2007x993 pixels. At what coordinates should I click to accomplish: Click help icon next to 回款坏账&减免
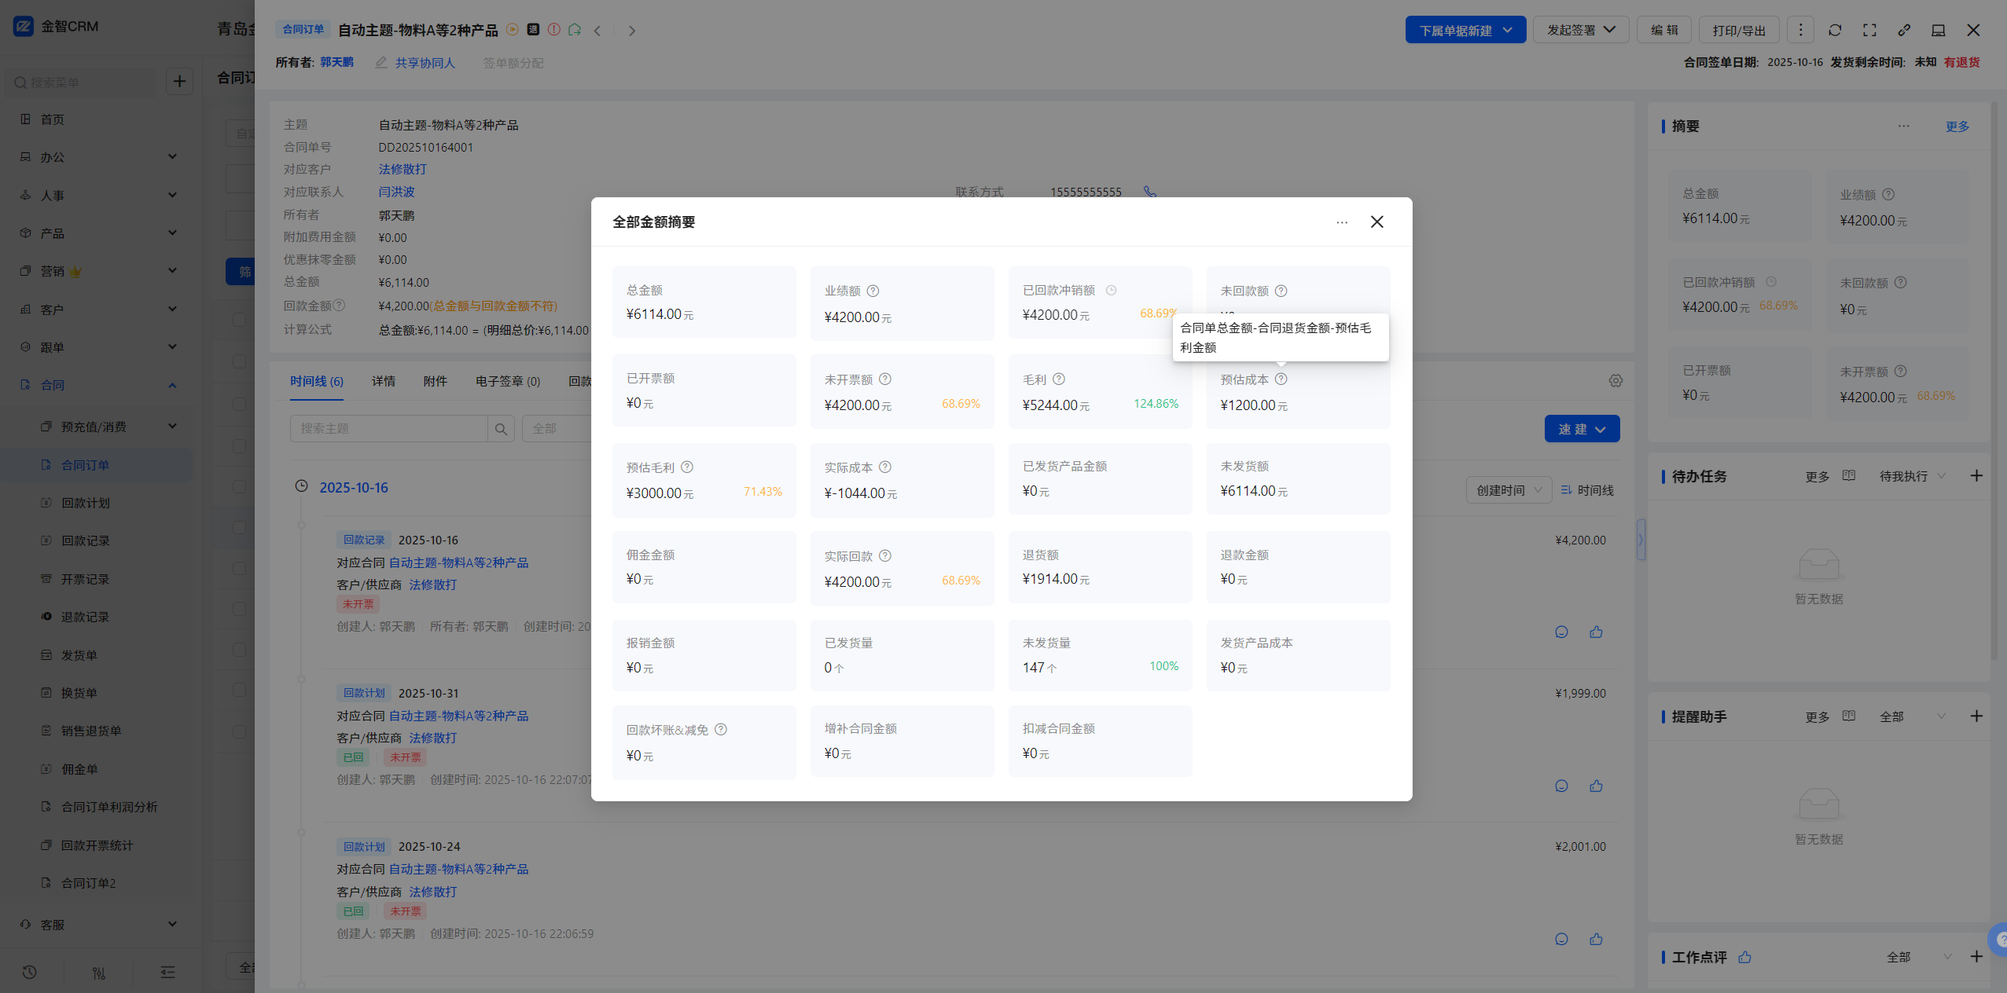720,730
